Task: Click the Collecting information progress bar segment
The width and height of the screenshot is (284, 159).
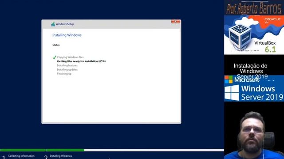Action: (23, 150)
